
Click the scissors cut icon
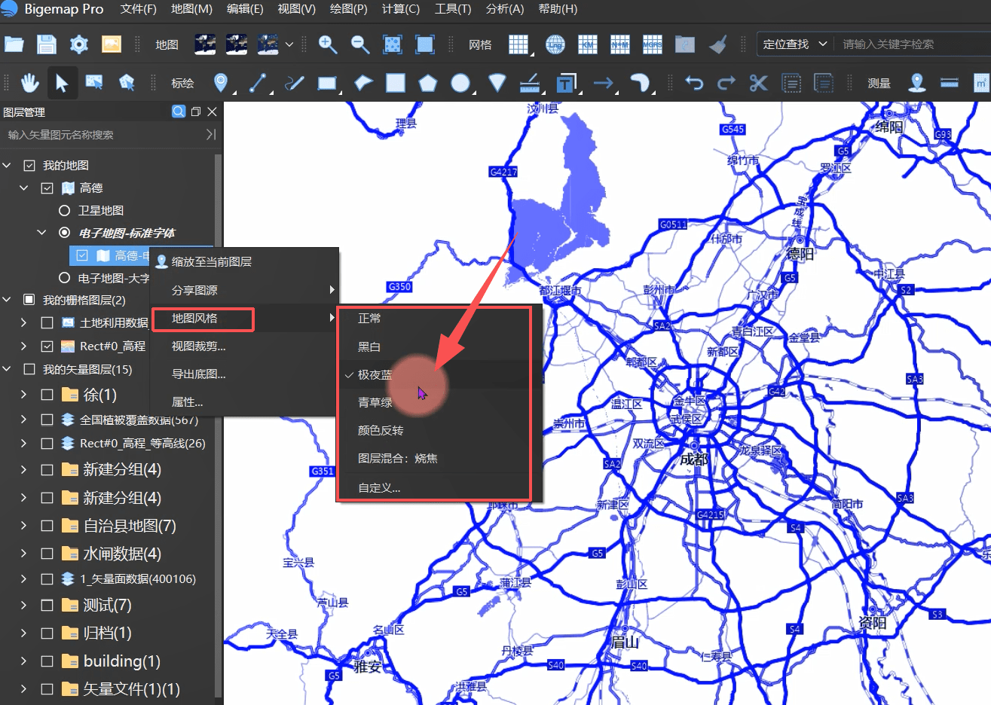pyautogui.click(x=759, y=82)
